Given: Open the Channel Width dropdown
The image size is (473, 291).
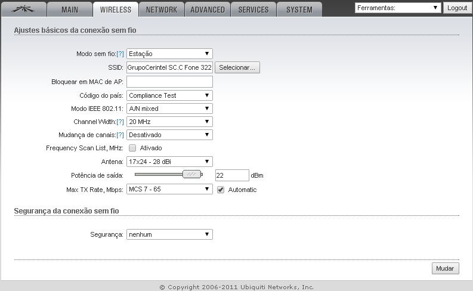Looking at the screenshot, I should 169,122.
